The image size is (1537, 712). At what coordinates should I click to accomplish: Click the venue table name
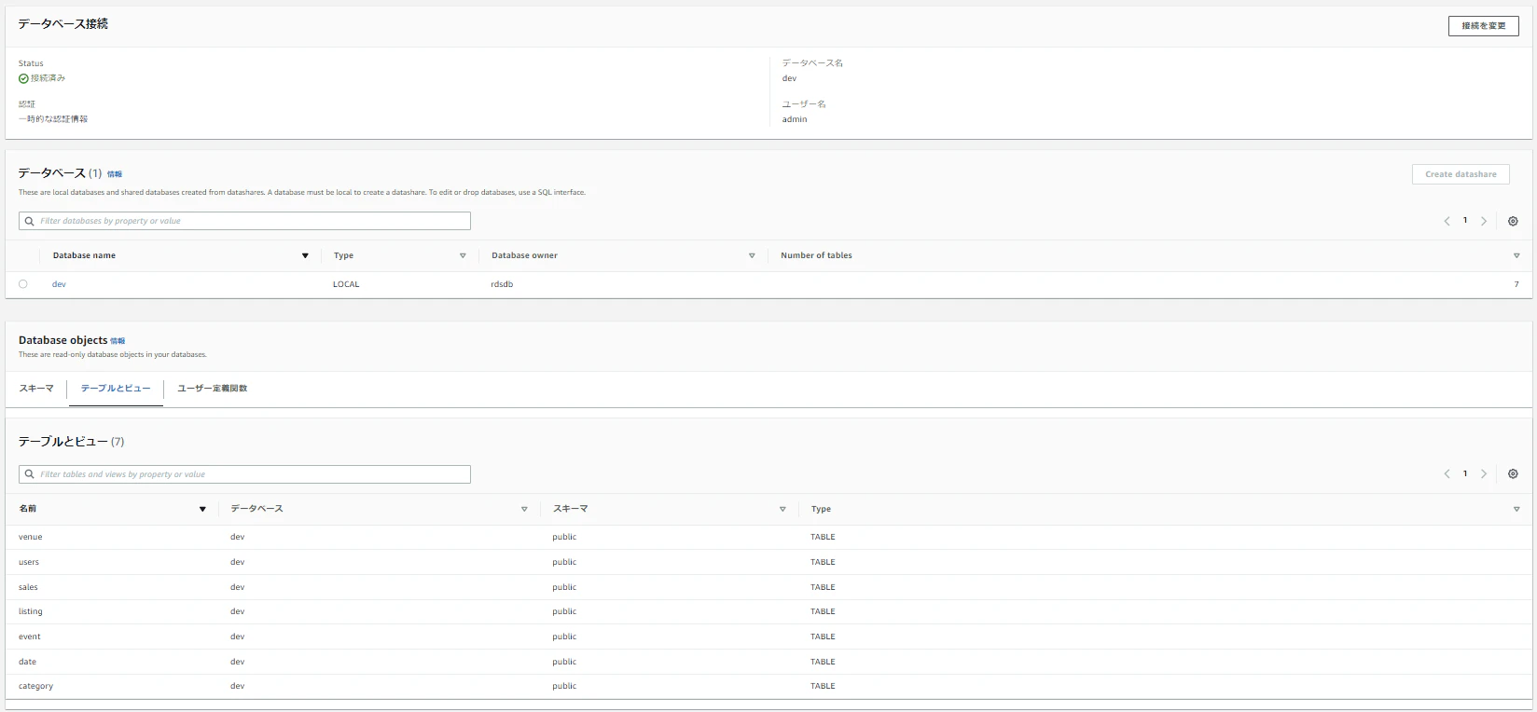31,537
